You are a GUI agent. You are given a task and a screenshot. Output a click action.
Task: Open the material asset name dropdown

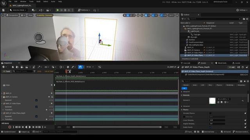[x=223, y=99]
